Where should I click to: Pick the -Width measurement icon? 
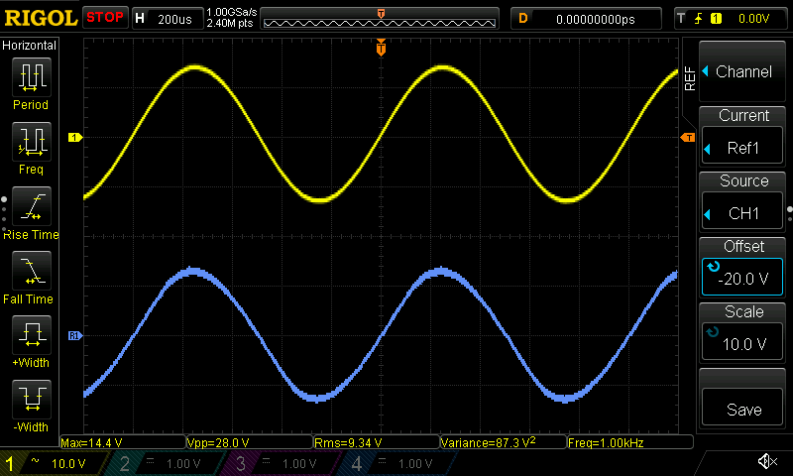click(31, 401)
